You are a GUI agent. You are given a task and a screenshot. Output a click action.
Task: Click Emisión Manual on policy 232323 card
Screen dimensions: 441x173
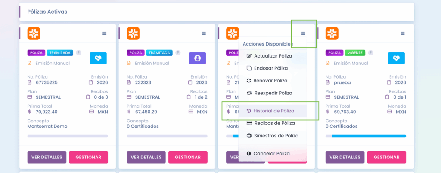click(152, 64)
